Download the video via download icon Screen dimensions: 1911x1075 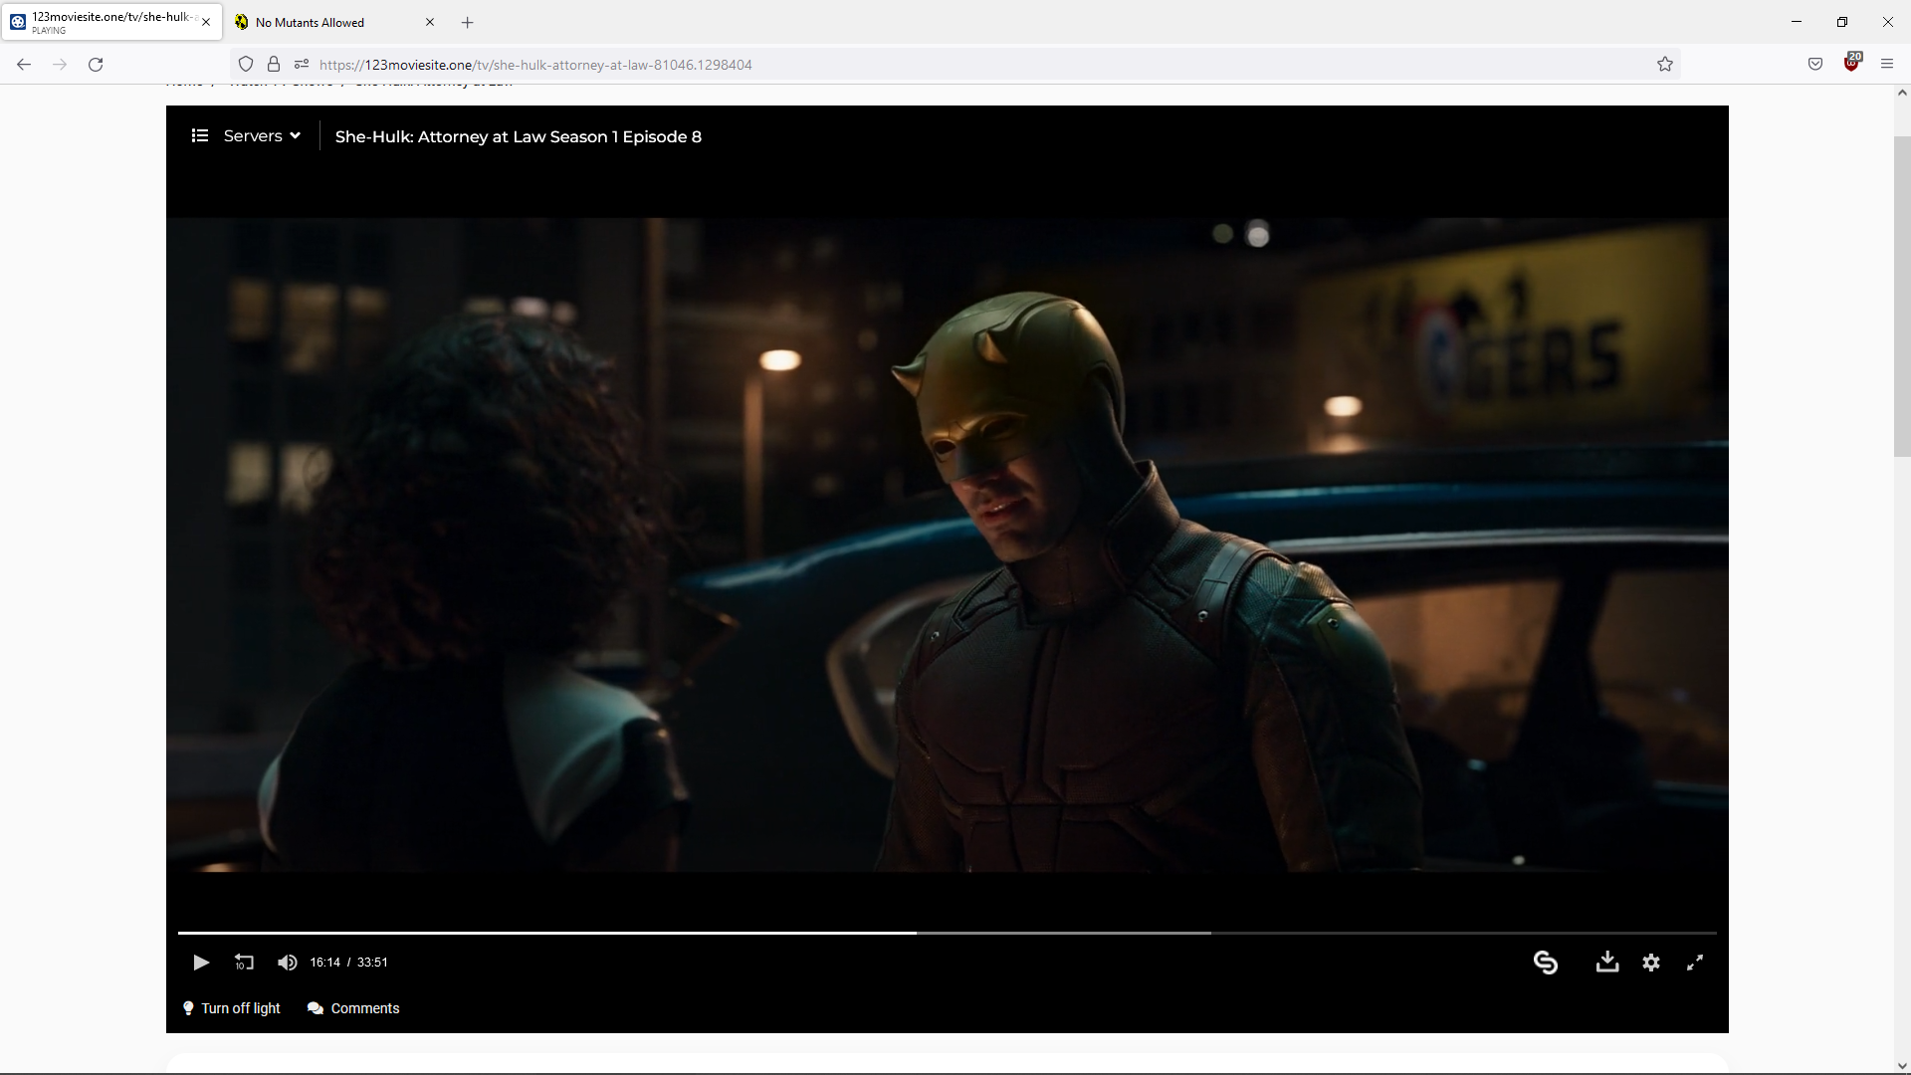click(1607, 962)
